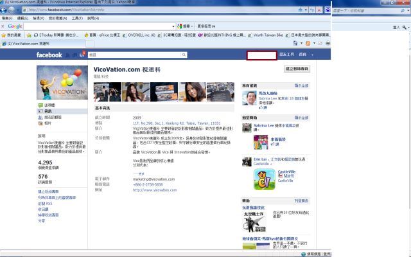Click the Refresh arrows icon in address bar
The image size is (411, 257).
312,10
